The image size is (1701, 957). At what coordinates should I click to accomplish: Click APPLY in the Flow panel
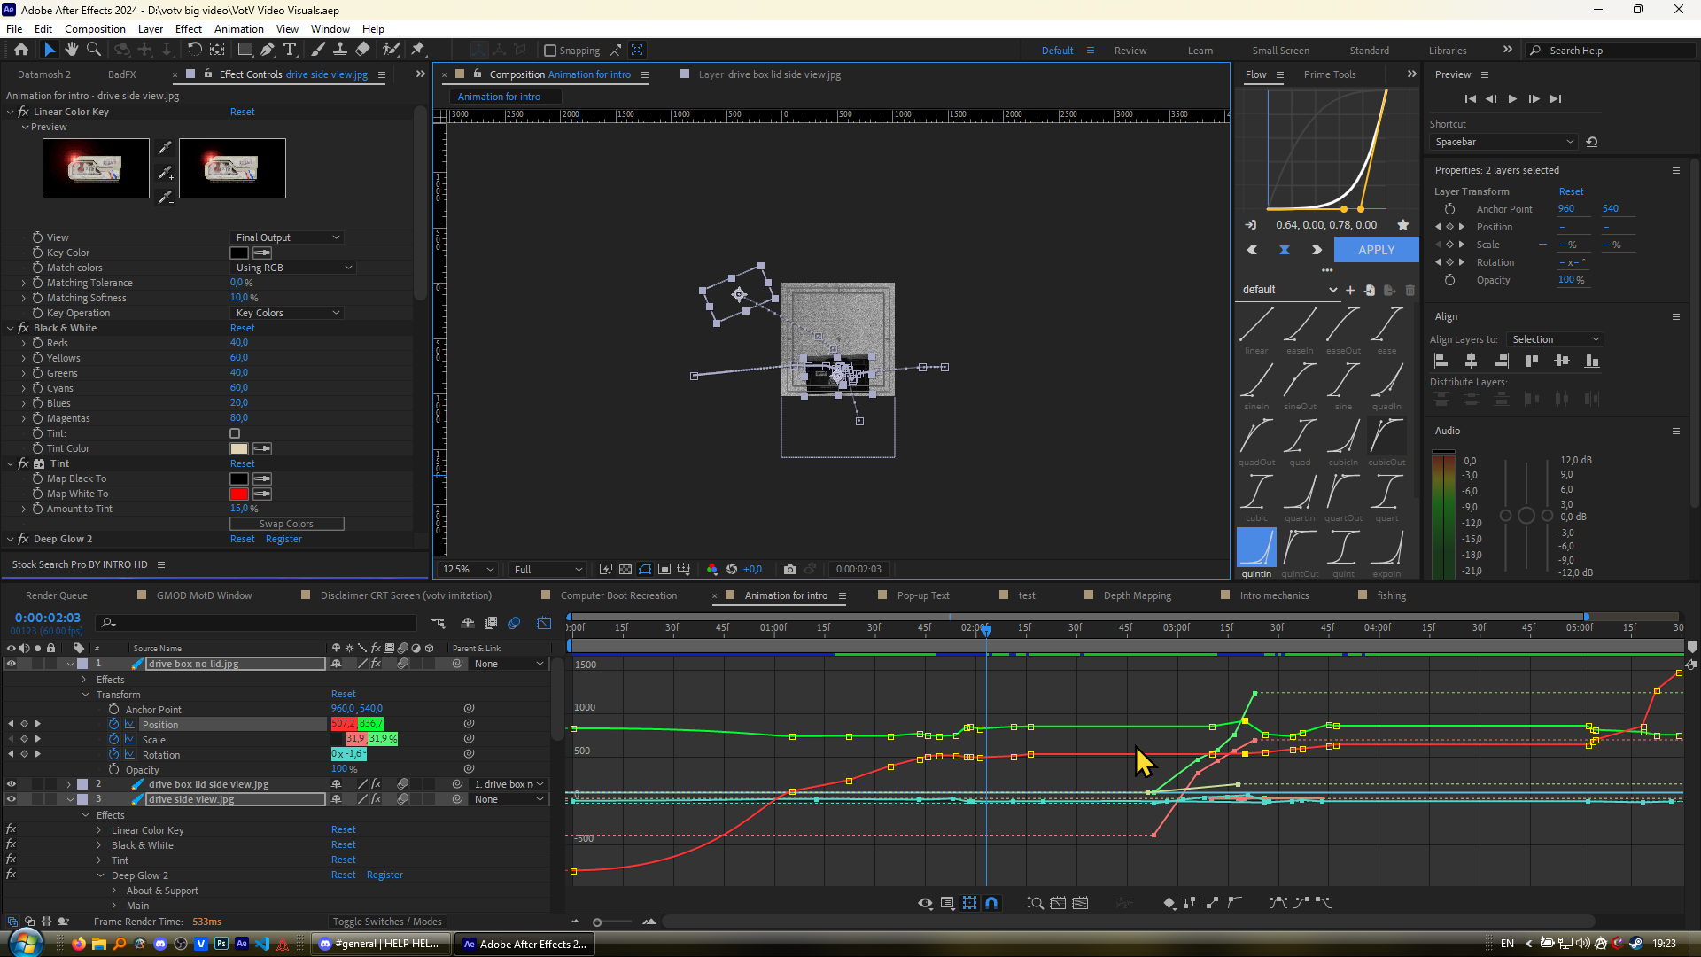tap(1376, 250)
